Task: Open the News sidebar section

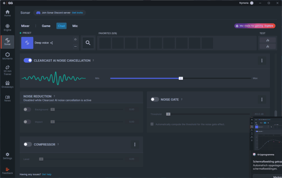Action: (7, 98)
